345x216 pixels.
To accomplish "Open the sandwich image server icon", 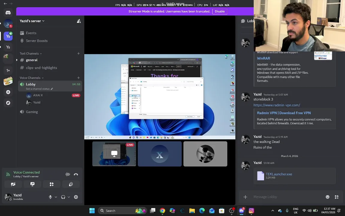I will [x=8, y=81].
